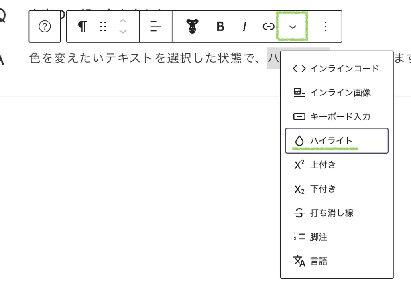Click the help question mark icon

[x=45, y=26]
